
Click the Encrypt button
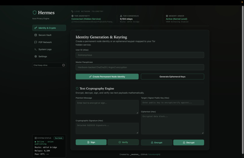[157, 143]
